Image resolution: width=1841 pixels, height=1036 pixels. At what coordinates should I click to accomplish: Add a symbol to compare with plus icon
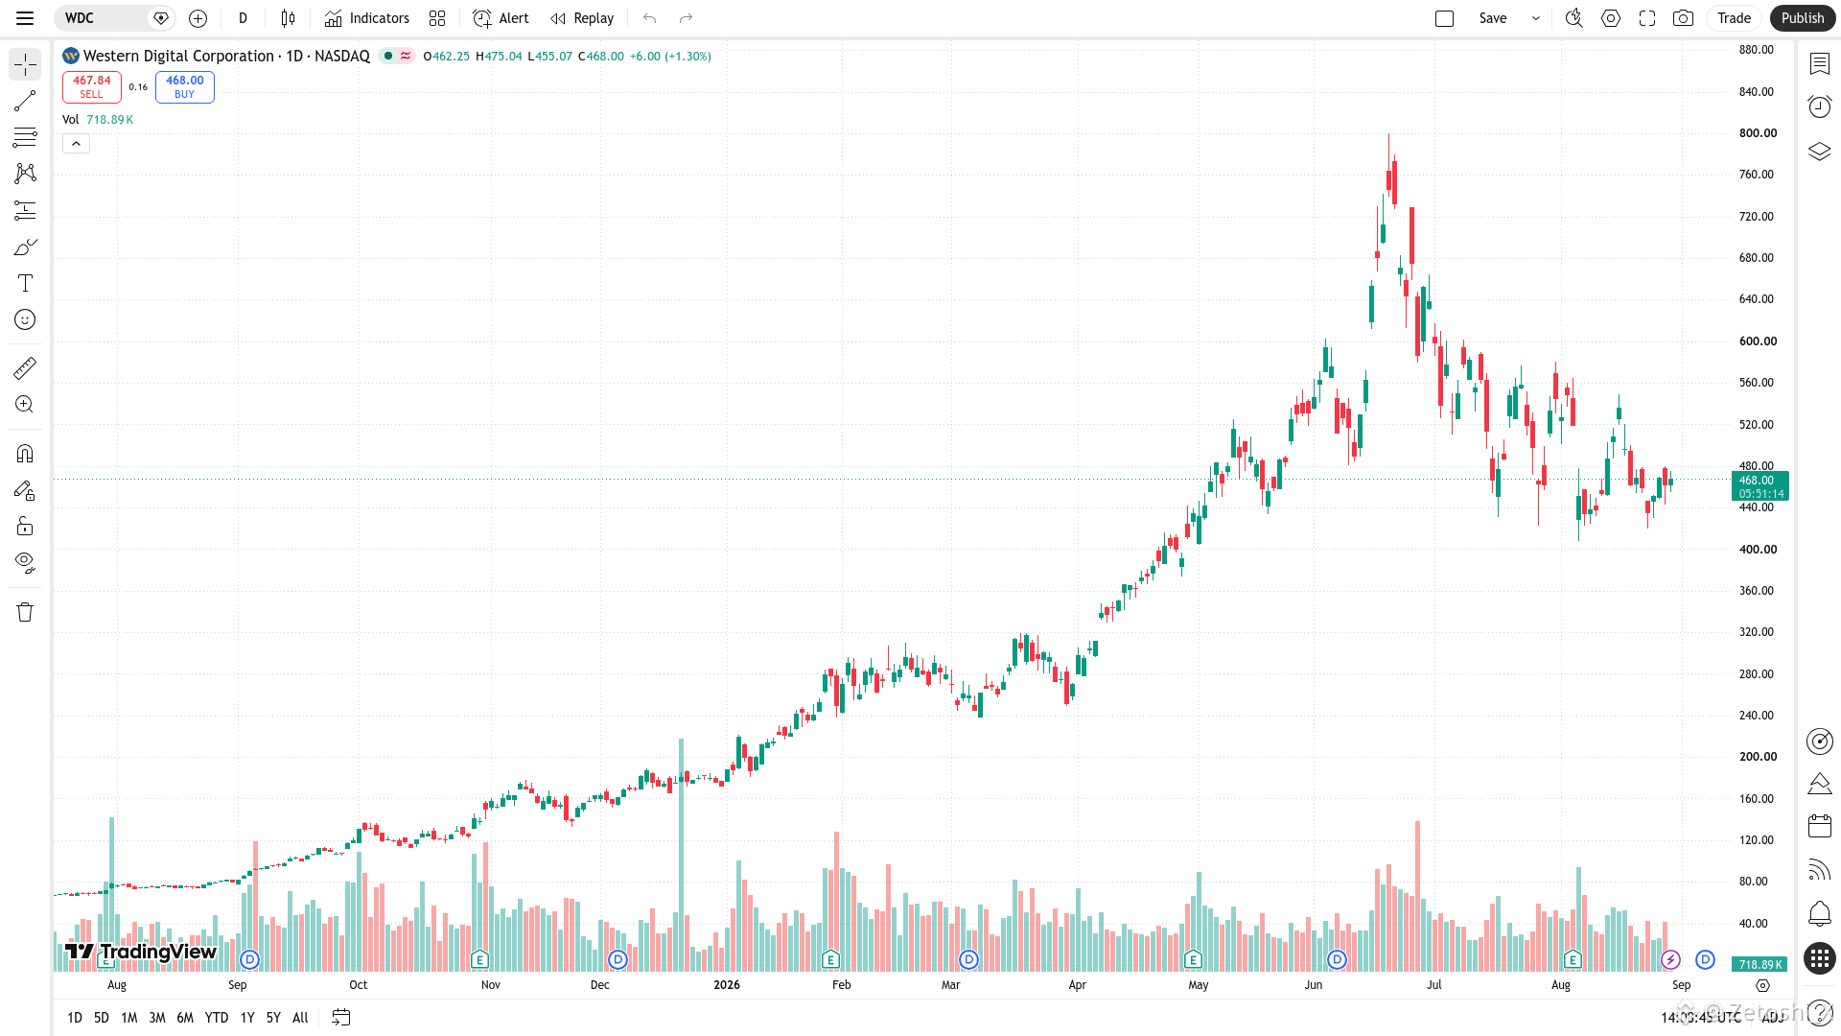tap(198, 18)
